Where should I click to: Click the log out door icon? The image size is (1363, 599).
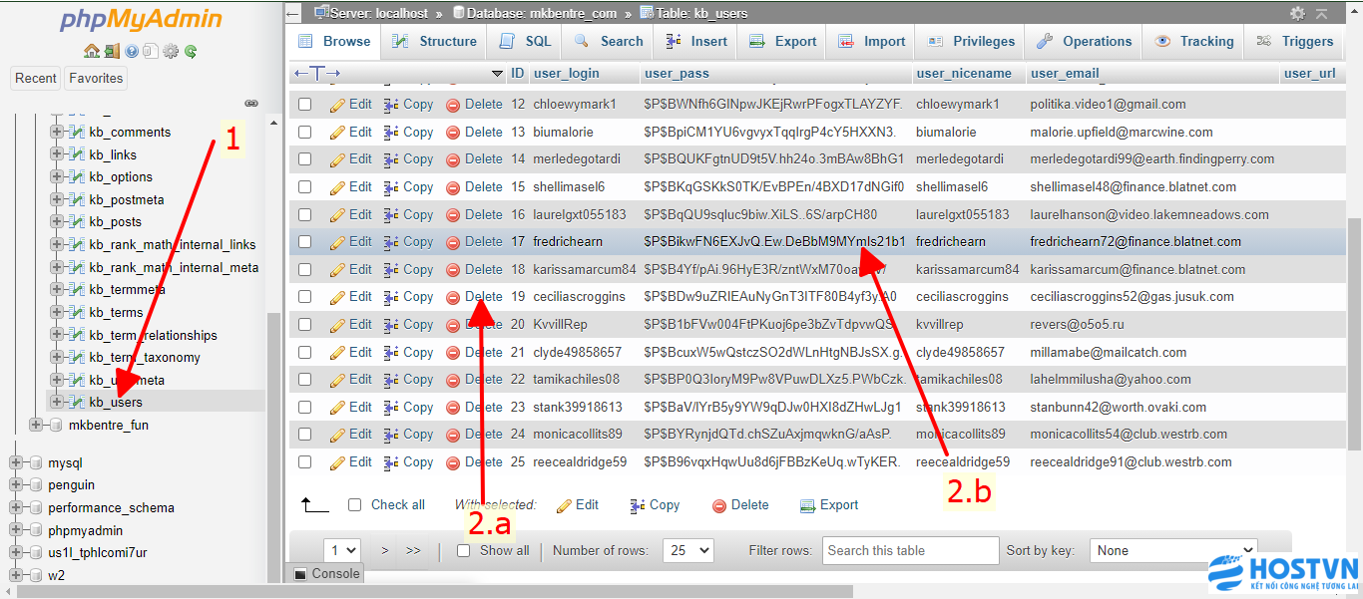112,51
